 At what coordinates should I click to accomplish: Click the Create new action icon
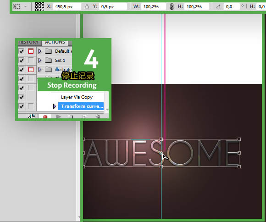coord(85,117)
